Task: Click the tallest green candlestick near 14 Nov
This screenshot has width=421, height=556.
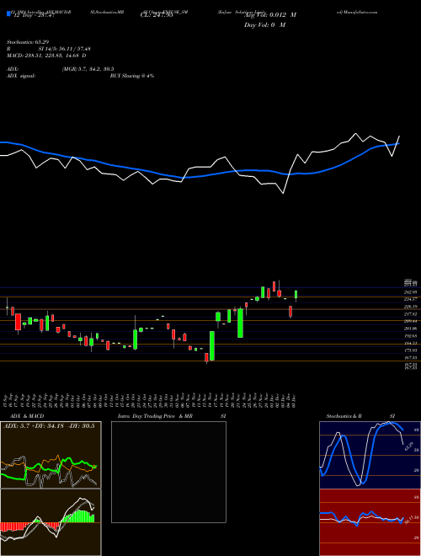Action: point(212,345)
